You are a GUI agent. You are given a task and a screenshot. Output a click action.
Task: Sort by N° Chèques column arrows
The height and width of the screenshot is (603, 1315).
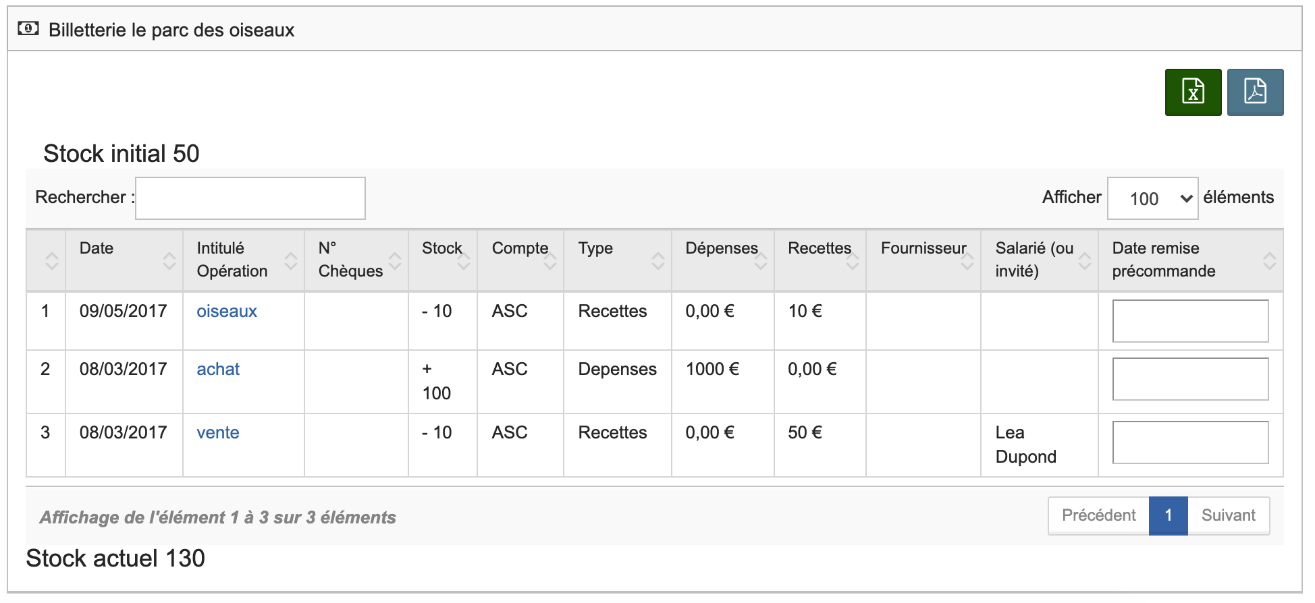pos(395,260)
